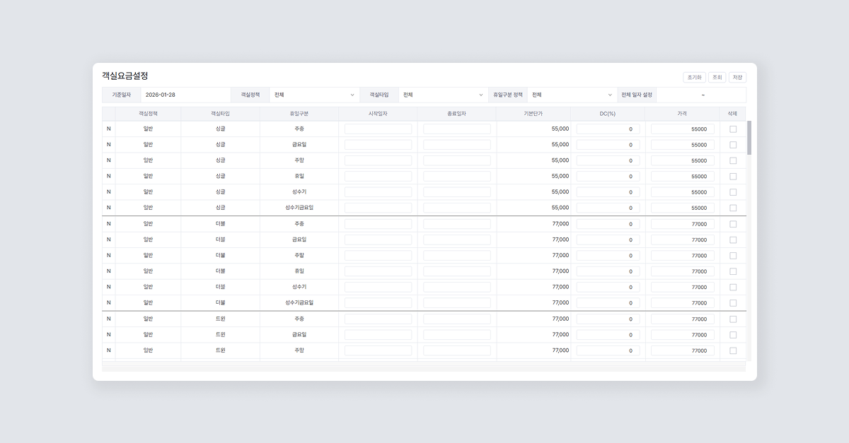Click the 조회 search button
849x443 pixels.
click(x=717, y=77)
